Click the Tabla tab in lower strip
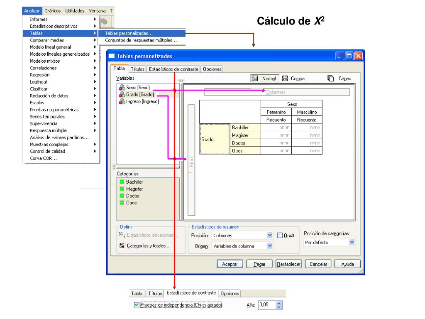This screenshot has height=319, width=425. [137, 294]
